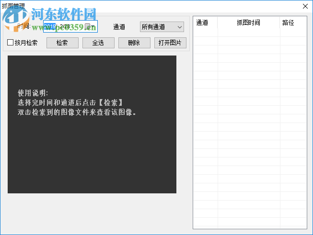Screen dimensions: 313x235
Task: Tick the 按月检索 checkbox
Action: [x=10, y=43]
